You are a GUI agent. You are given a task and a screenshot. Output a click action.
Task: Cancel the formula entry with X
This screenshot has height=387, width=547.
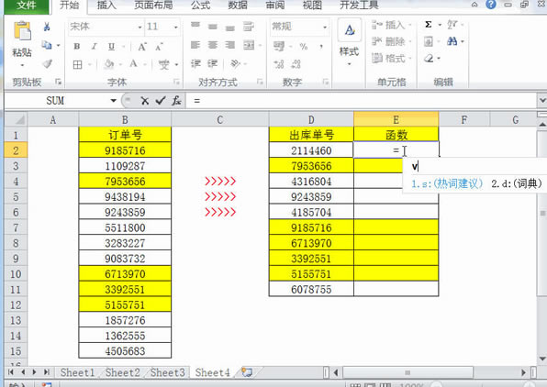[145, 101]
